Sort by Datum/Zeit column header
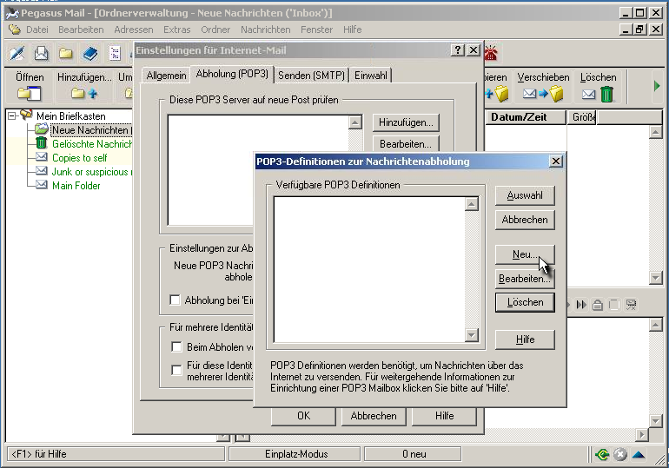Image resolution: width=669 pixels, height=468 pixels. tap(526, 117)
